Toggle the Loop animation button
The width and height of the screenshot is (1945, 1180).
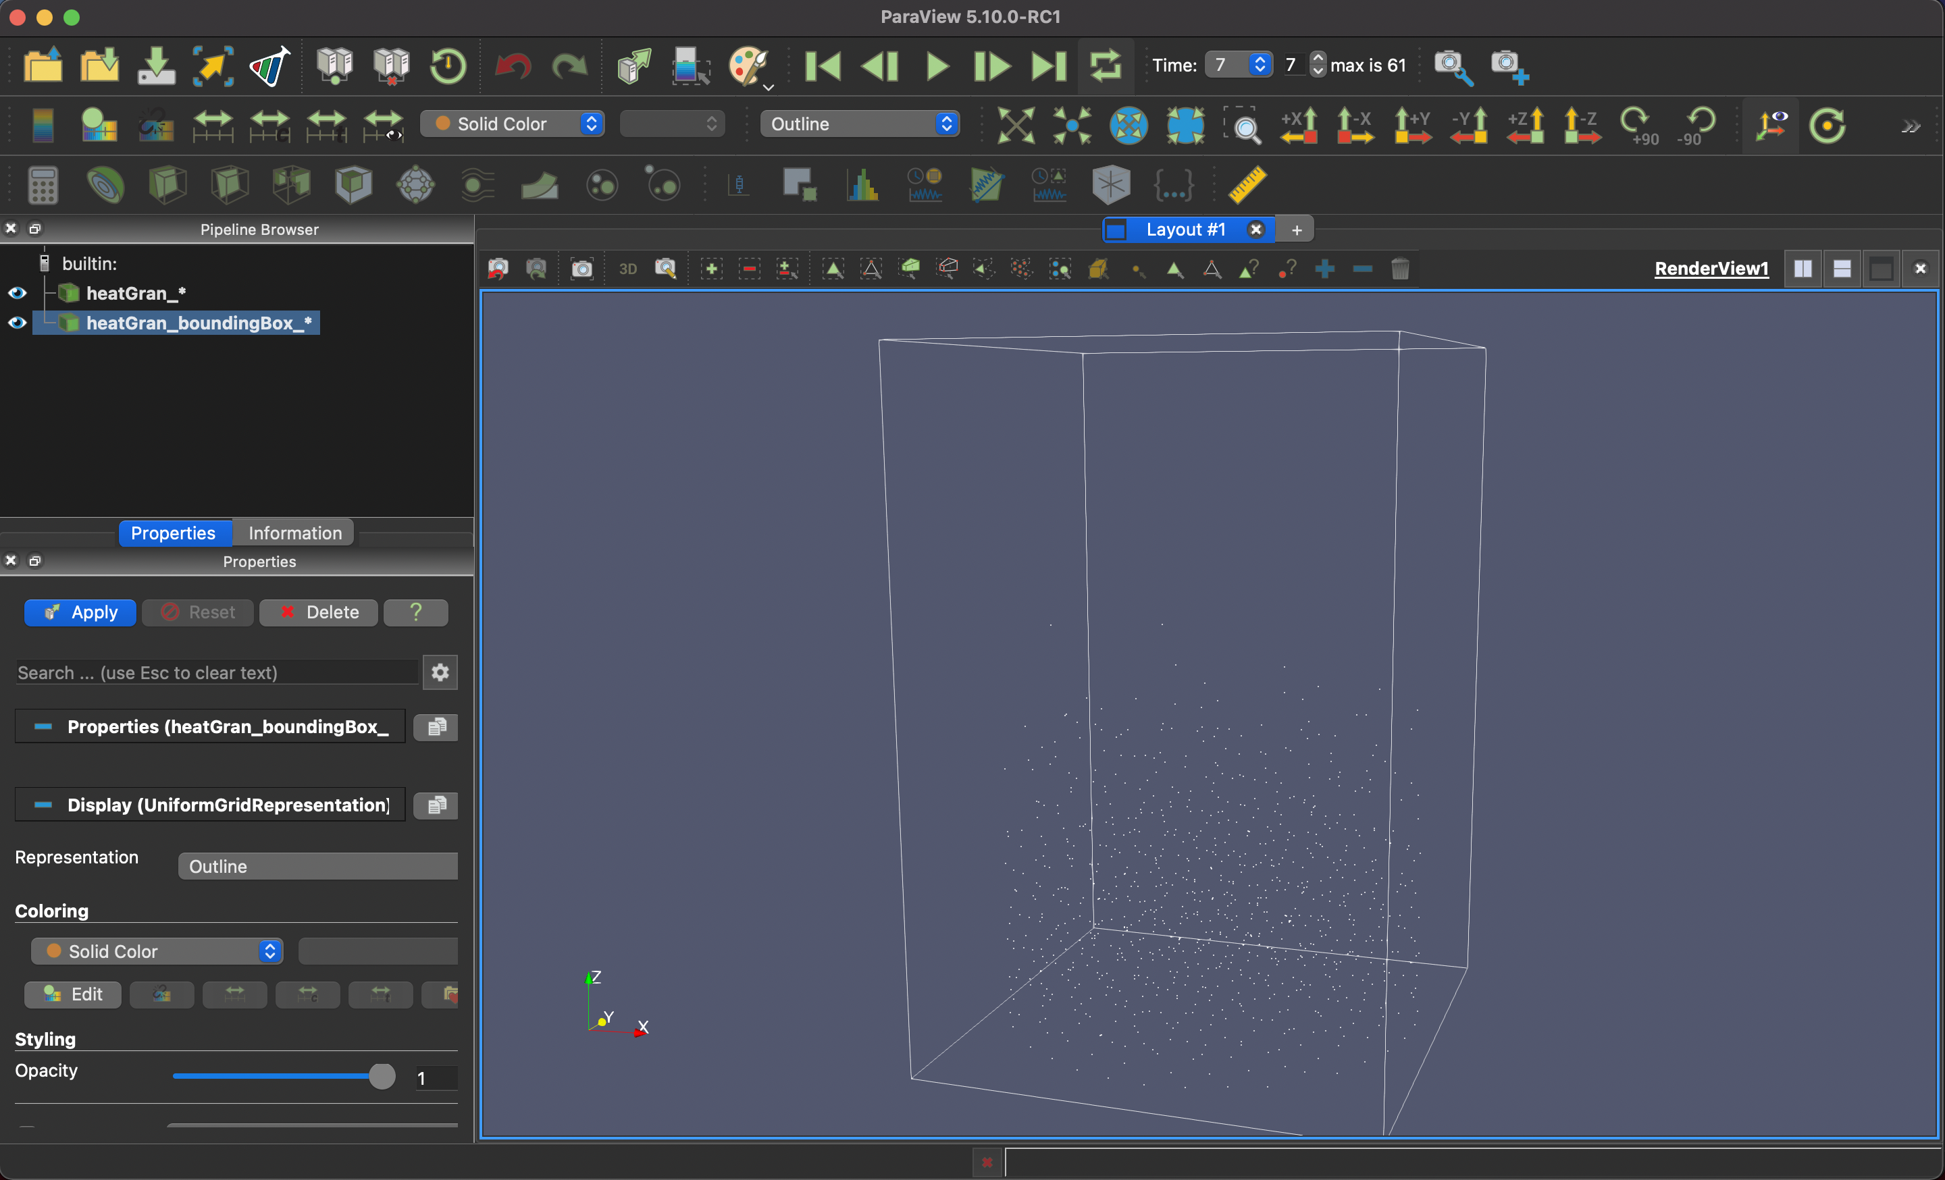point(1105,65)
